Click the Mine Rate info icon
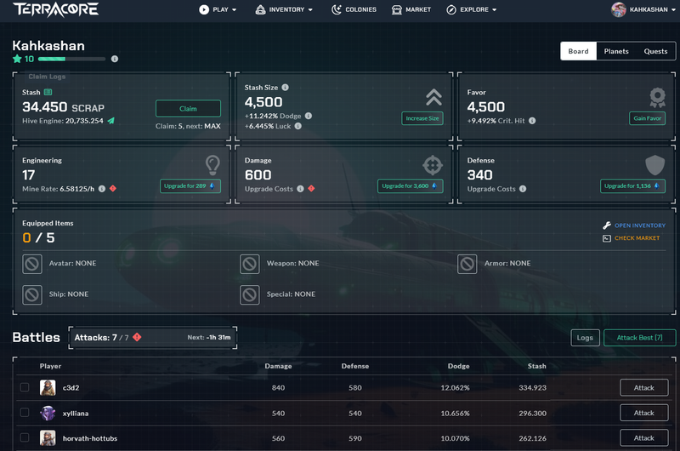This screenshot has height=451, width=680. pyautogui.click(x=102, y=188)
